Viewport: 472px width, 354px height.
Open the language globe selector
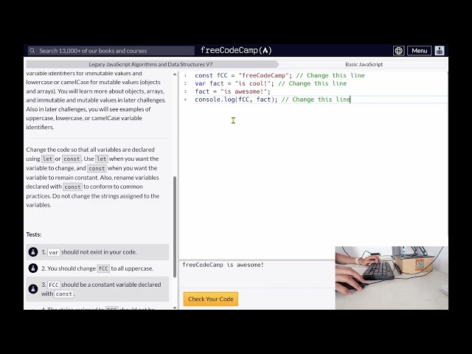pyautogui.click(x=398, y=51)
